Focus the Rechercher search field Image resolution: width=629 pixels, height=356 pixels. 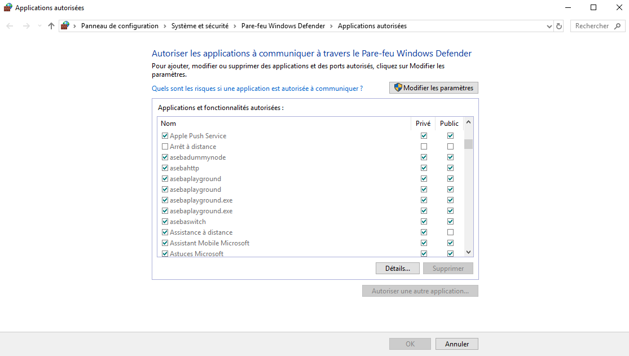pos(593,26)
